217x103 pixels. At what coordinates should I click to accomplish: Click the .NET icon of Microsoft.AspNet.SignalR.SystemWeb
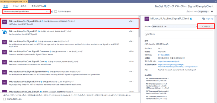(x=5, y=72)
